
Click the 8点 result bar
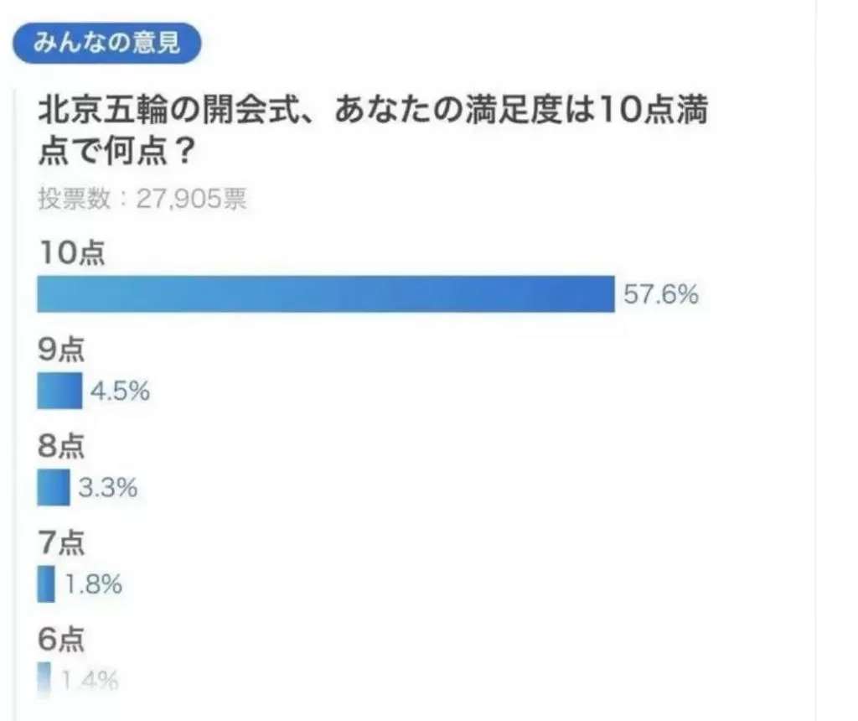[53, 487]
